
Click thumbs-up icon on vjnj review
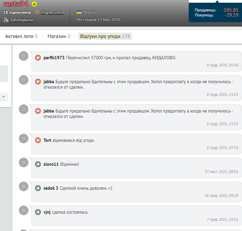coord(38,212)
